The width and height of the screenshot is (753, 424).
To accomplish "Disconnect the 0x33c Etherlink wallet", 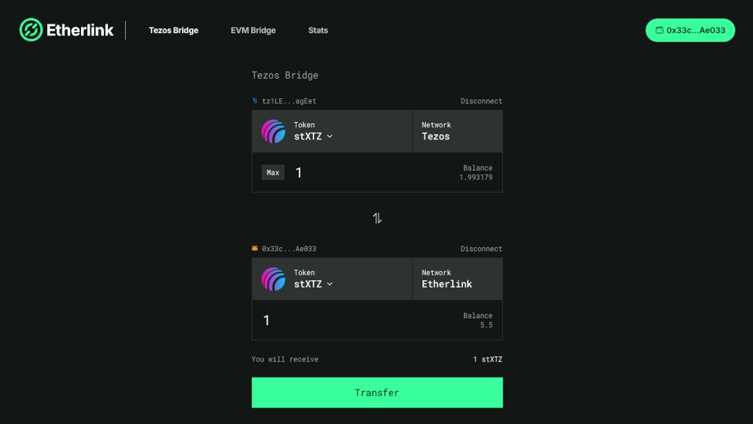I will [x=481, y=249].
